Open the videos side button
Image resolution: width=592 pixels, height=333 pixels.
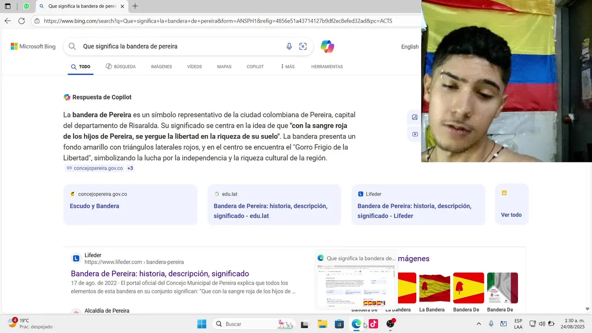tap(415, 134)
